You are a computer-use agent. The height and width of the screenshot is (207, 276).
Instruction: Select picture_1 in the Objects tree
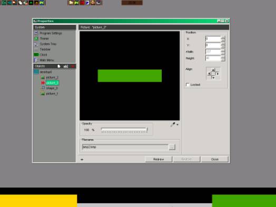coord(52,94)
